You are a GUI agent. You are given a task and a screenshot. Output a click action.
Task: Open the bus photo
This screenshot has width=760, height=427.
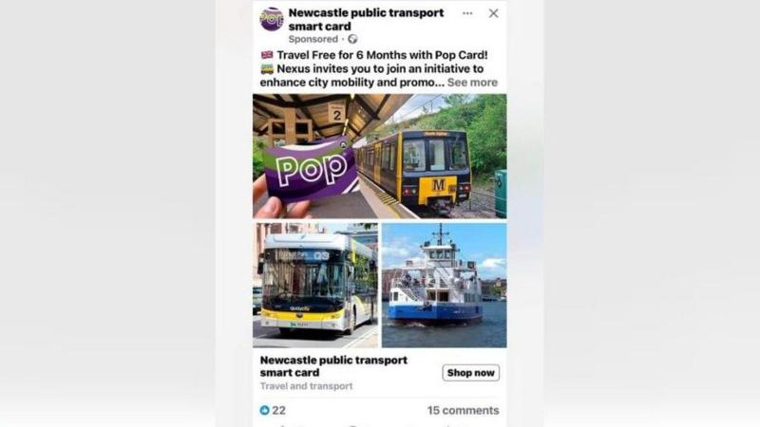tap(315, 286)
